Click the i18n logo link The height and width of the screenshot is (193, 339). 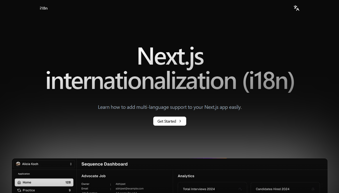(44, 8)
